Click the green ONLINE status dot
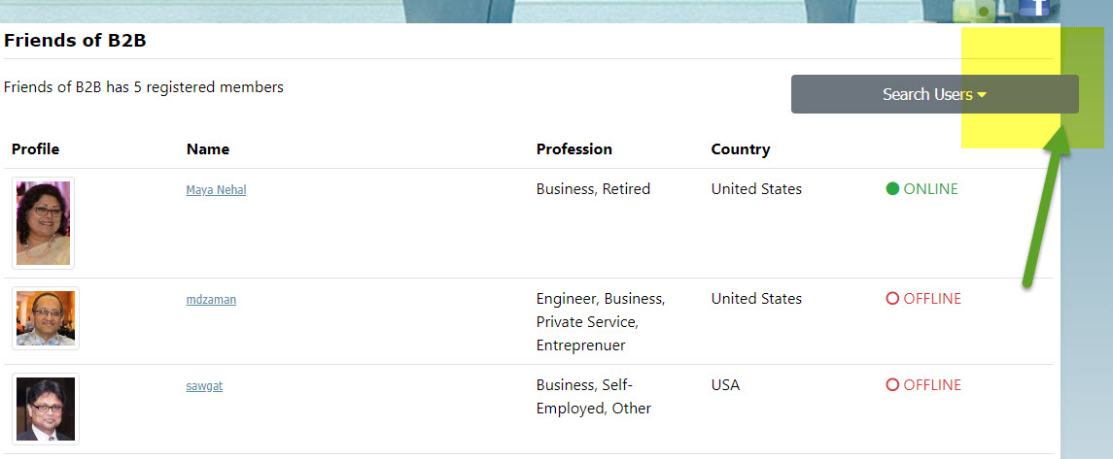1113x459 pixels. [893, 189]
